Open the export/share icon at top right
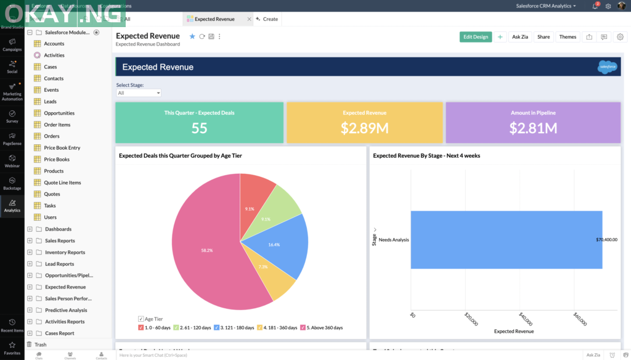This screenshot has width=631, height=360. pos(589,37)
